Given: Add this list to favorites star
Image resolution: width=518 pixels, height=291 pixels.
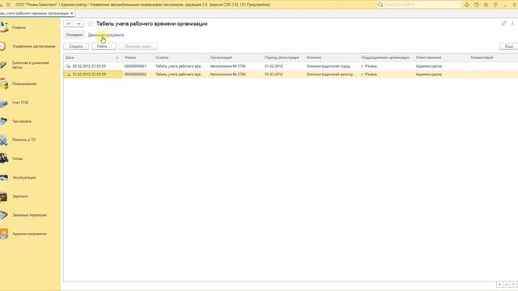Looking at the screenshot, I should click(x=90, y=23).
